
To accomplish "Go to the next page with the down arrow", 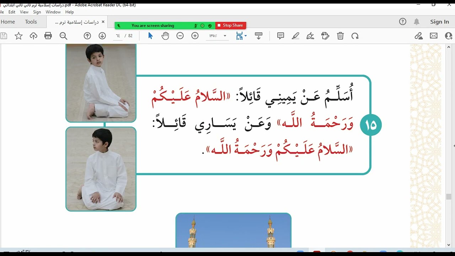I will click(x=102, y=36).
